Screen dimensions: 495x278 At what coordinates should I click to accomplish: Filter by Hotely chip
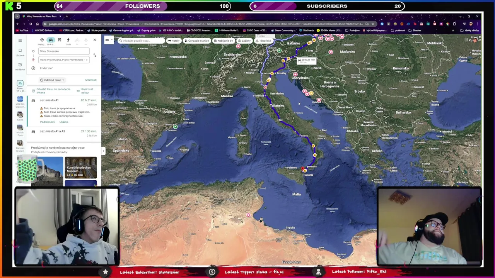click(x=173, y=41)
